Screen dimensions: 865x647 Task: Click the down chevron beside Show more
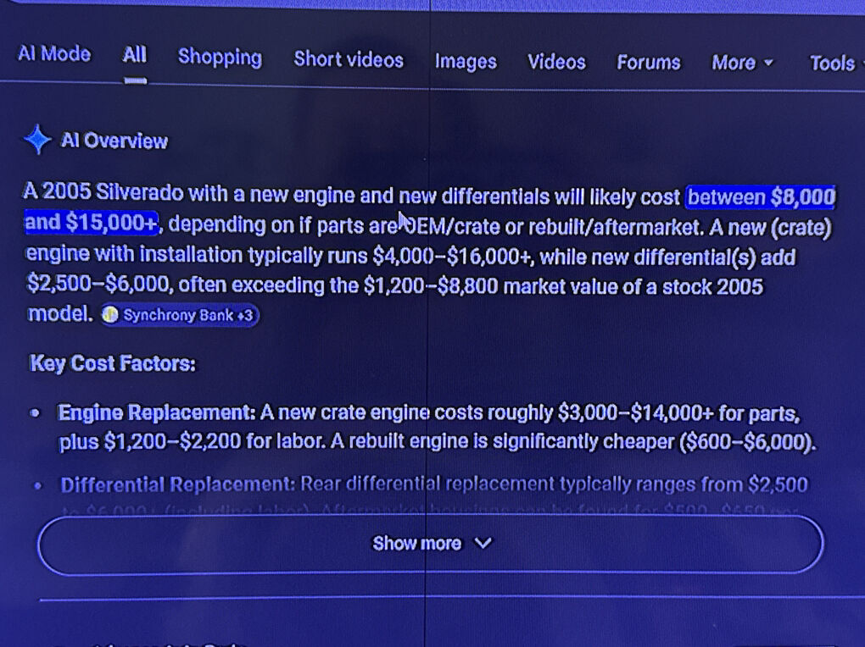483,544
